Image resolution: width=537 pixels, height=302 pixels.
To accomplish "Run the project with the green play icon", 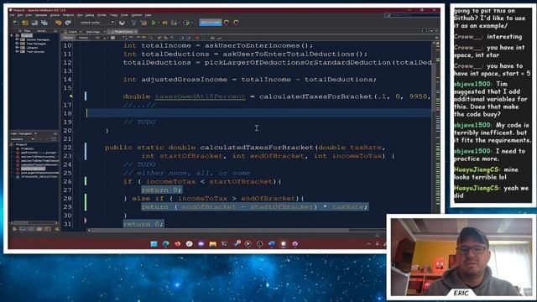I will (154, 23).
